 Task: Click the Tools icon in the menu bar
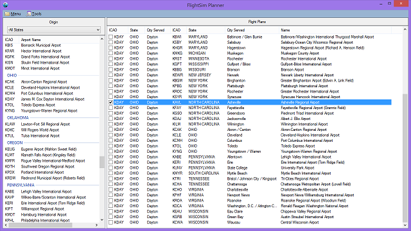28,14
